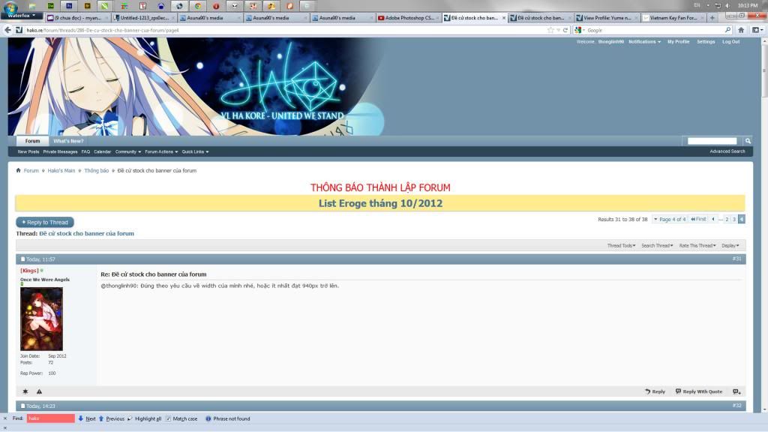Viewport: 768px width, 432px height.
Task: Switch to the Forum tab
Action: coord(32,141)
